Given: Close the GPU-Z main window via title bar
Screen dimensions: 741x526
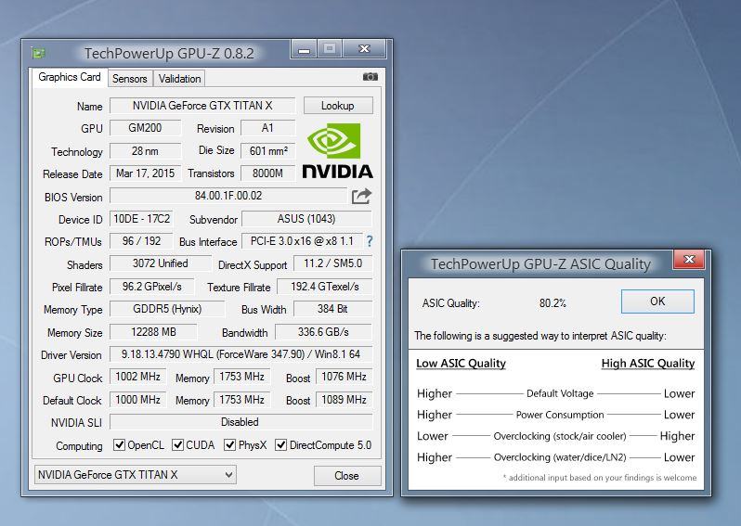Looking at the screenshot, I should click(x=364, y=49).
